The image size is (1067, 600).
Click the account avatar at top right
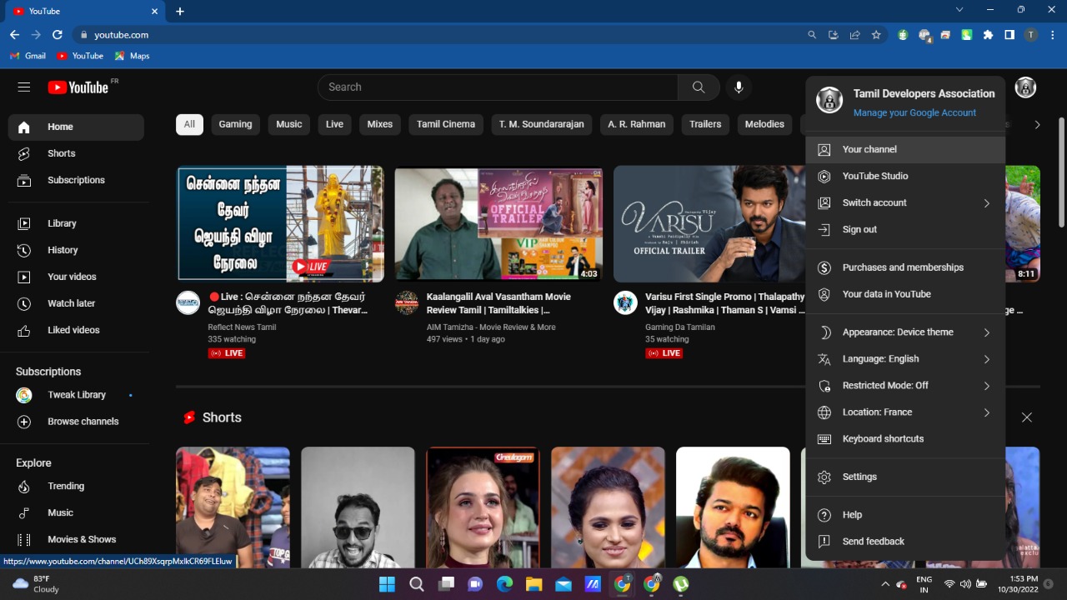tap(1025, 87)
